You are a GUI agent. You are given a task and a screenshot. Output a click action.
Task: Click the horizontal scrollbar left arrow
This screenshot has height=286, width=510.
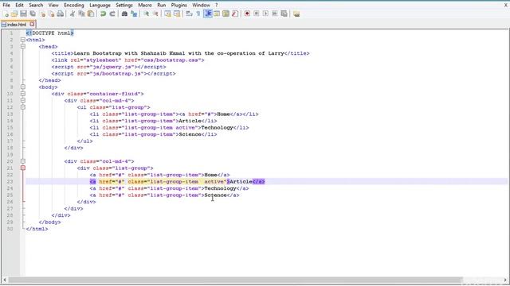coord(5,280)
